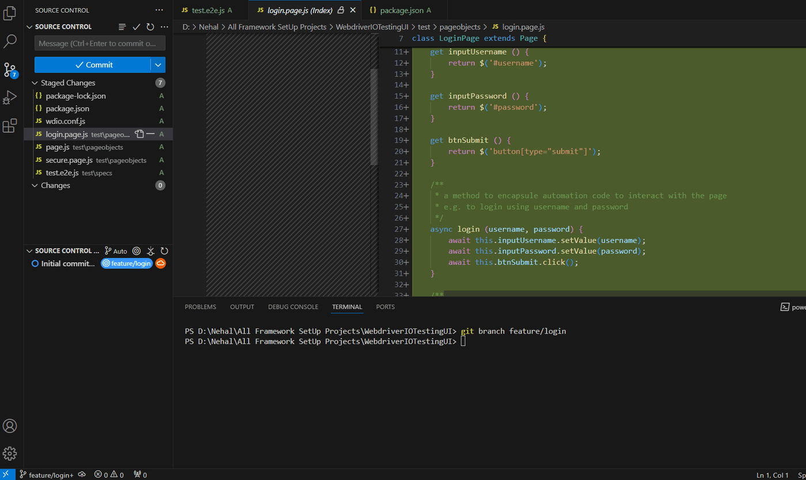Open the commit options dropdown arrow

coord(158,65)
